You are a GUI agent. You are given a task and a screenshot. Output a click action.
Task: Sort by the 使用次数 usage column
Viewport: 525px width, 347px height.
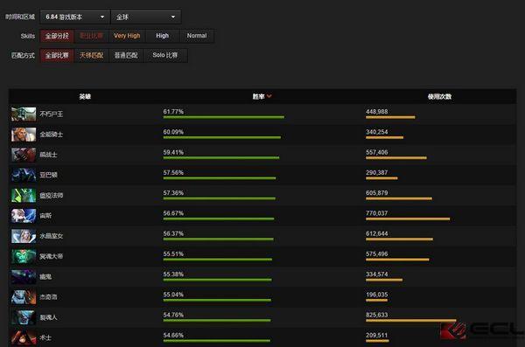pyautogui.click(x=439, y=96)
